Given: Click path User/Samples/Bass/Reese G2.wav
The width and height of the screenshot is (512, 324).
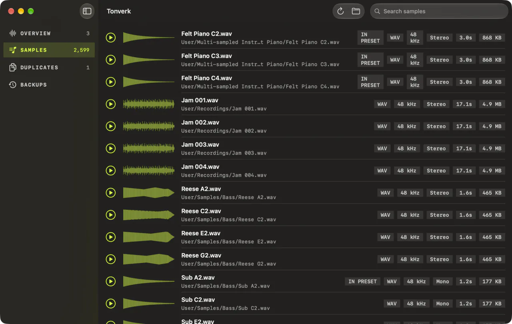Looking at the screenshot, I should (x=228, y=264).
